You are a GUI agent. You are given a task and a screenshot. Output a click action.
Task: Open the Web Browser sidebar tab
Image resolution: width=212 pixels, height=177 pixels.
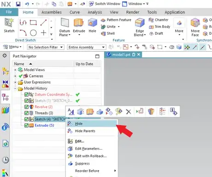[x=6, y=144]
